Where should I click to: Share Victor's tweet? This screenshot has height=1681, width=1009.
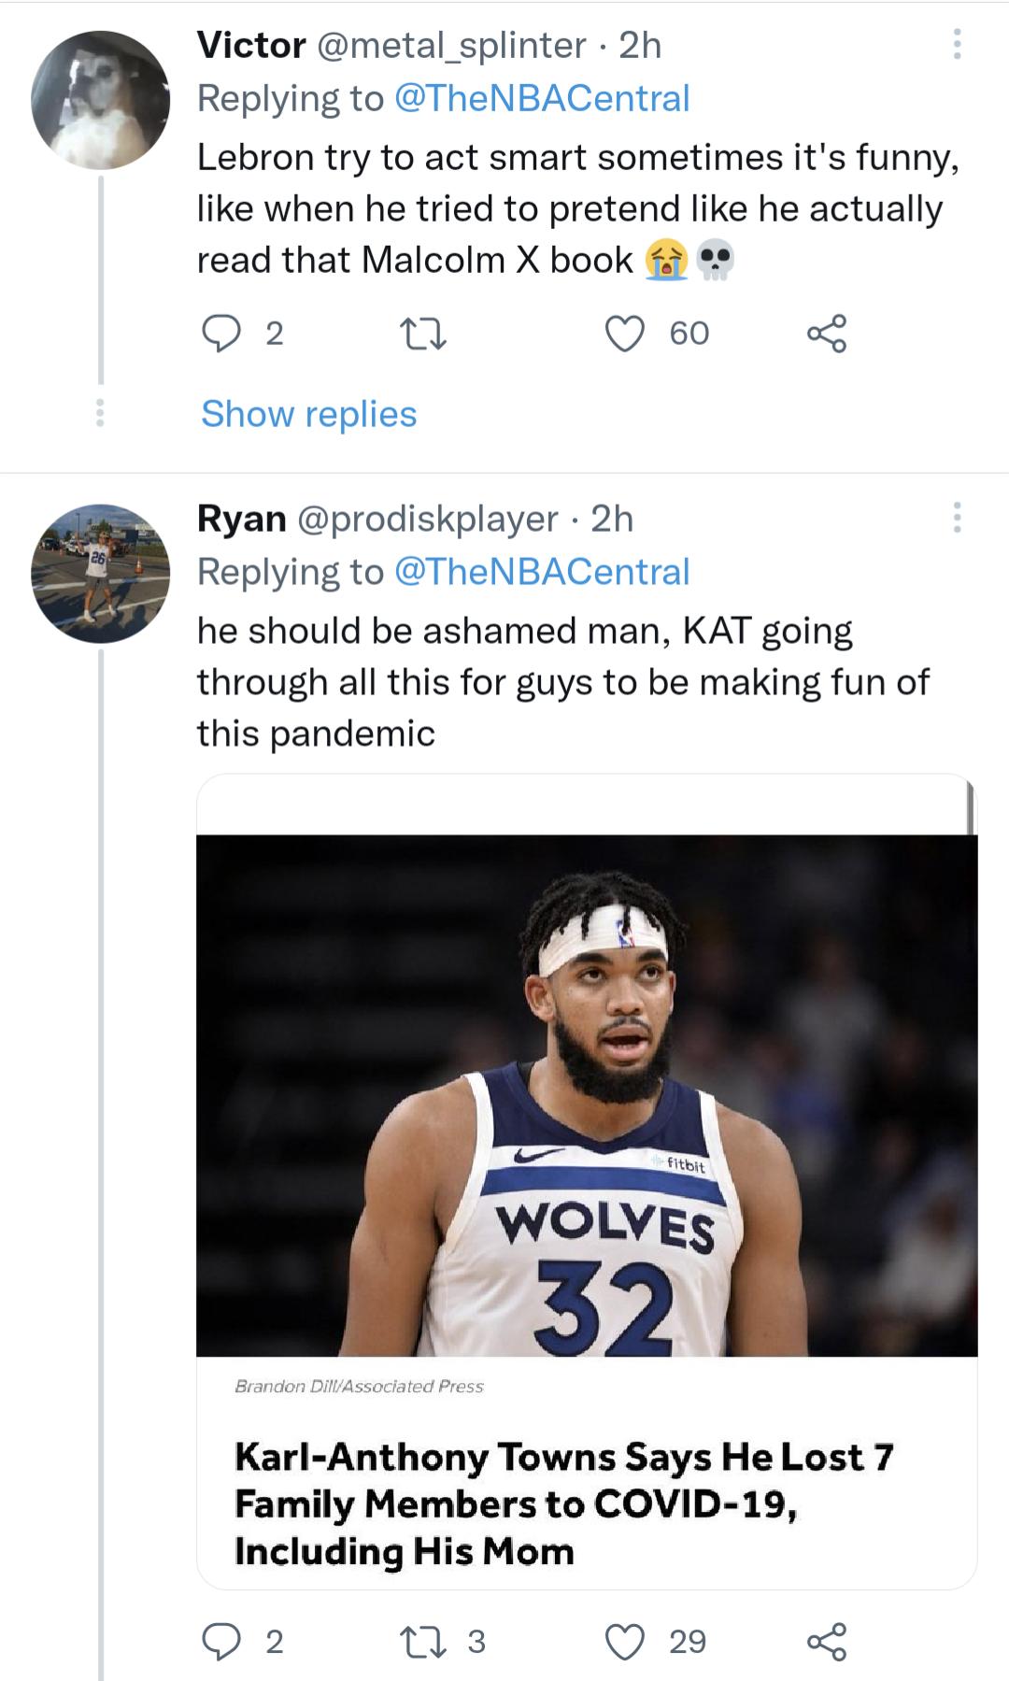827,334
